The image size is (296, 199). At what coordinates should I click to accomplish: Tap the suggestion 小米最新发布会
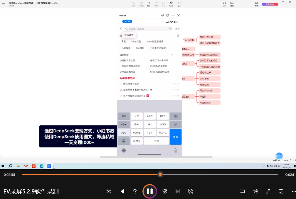127,72
